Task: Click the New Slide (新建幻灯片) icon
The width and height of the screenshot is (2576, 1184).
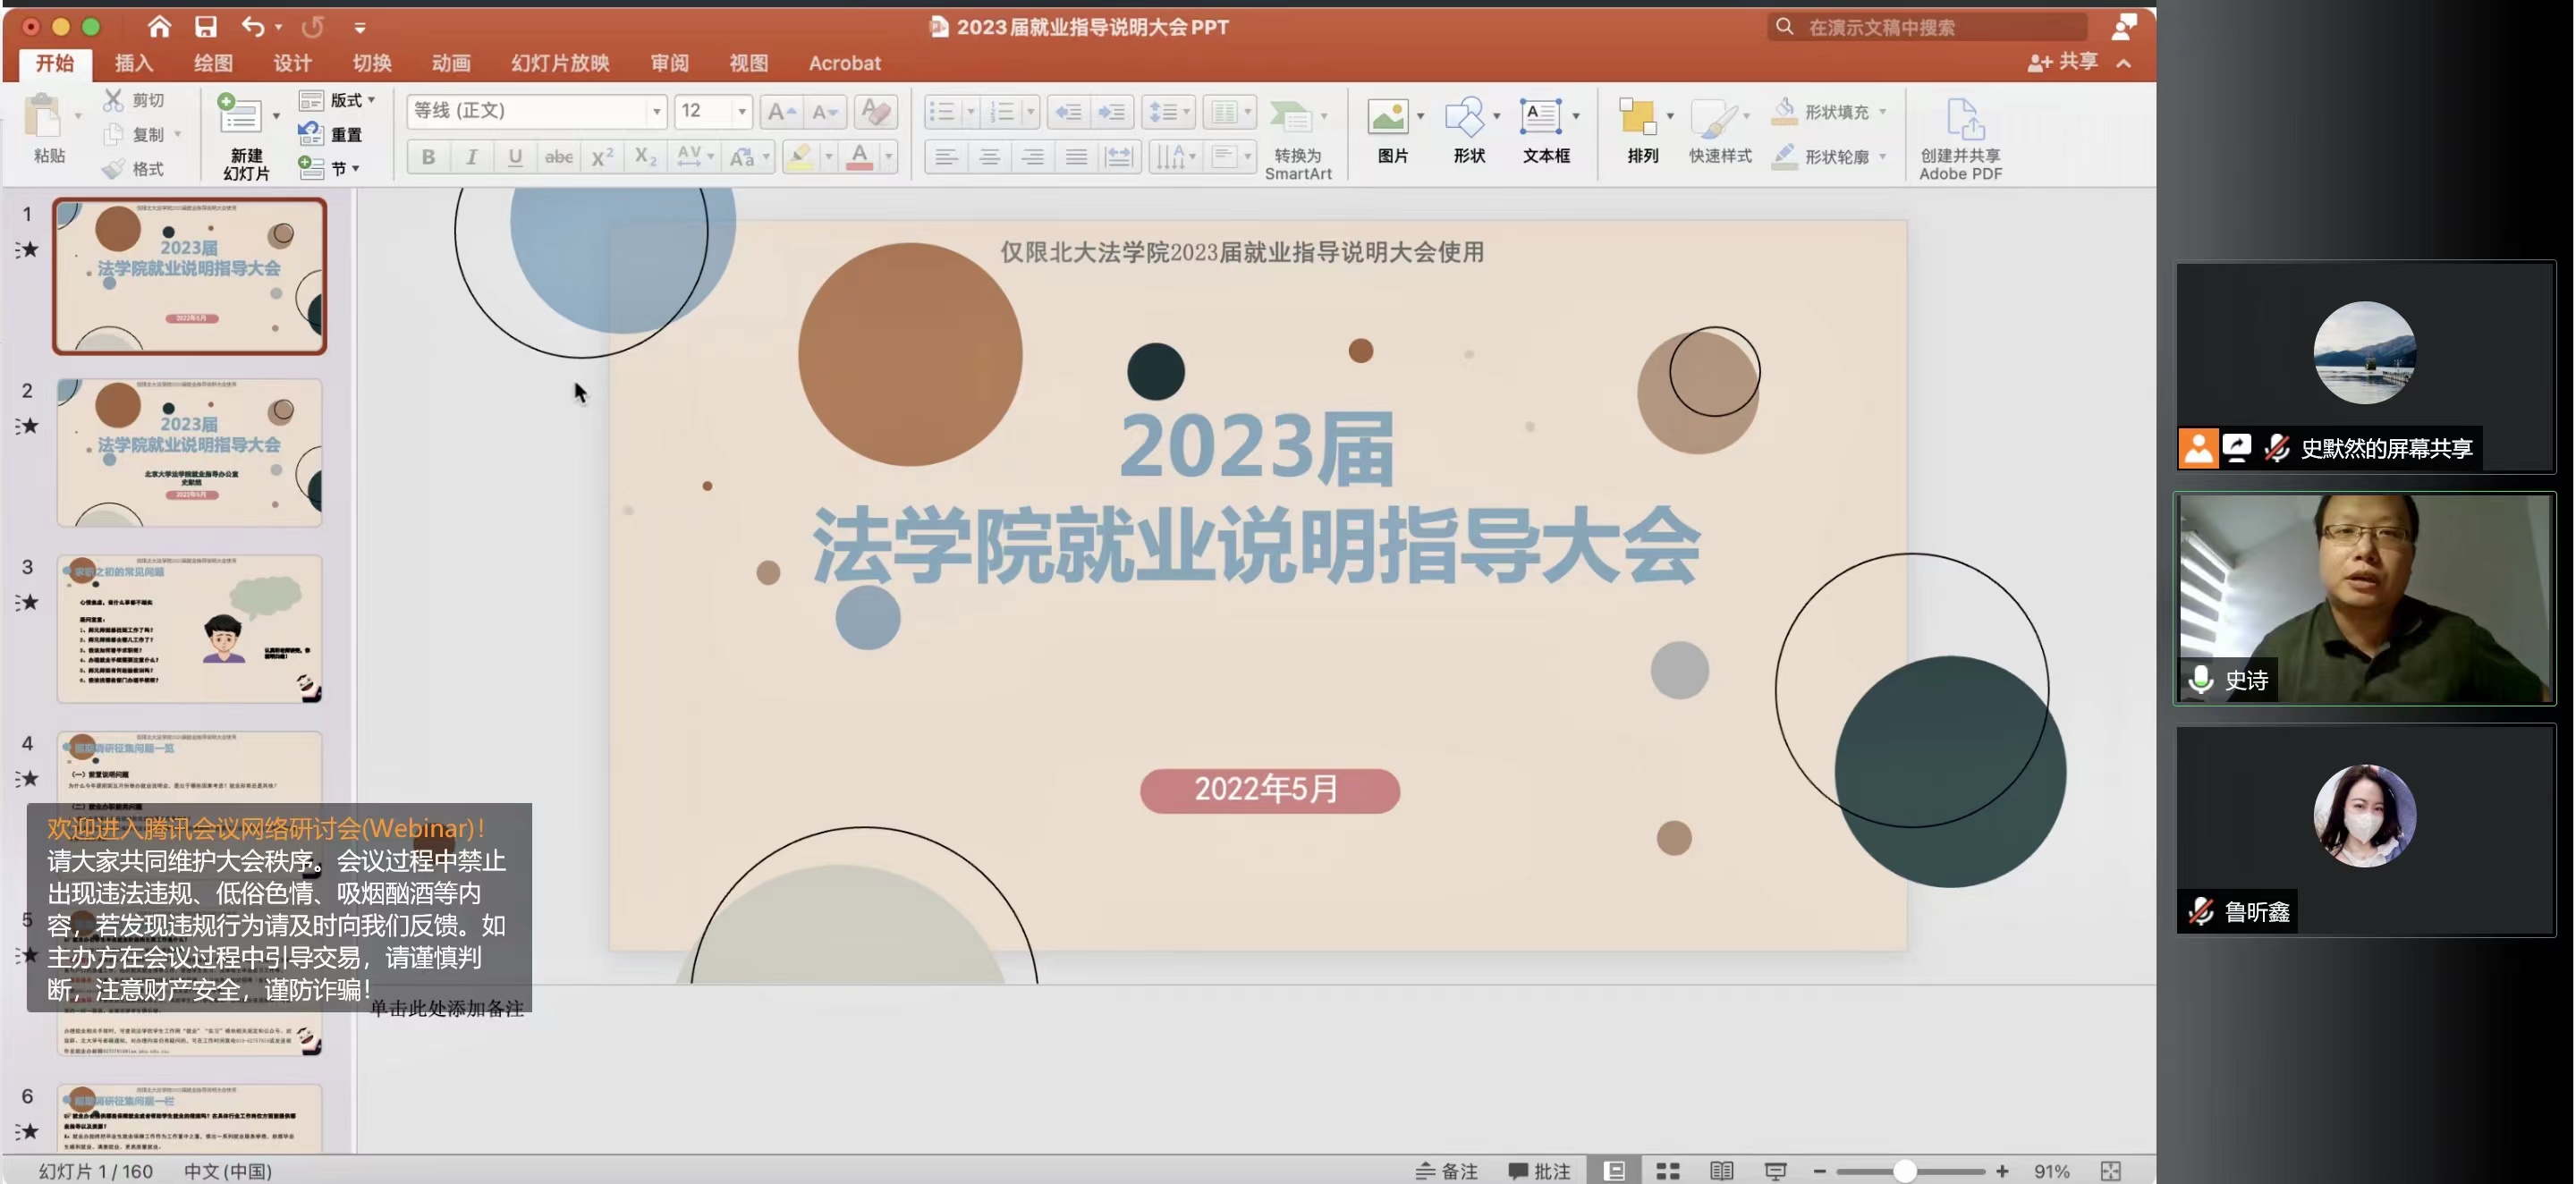Action: [239, 117]
